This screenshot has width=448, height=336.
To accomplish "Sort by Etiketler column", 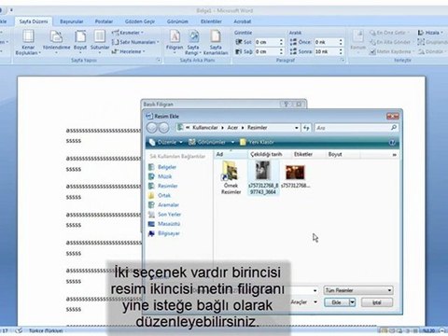I will 308,154.
